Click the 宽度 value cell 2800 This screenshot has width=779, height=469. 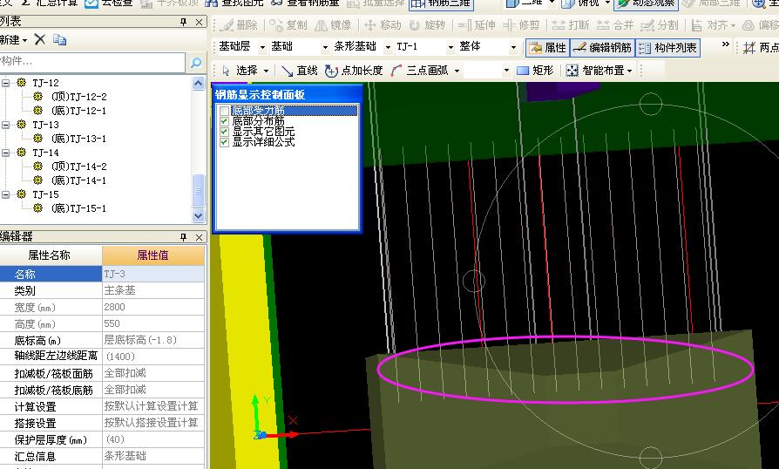[153, 307]
